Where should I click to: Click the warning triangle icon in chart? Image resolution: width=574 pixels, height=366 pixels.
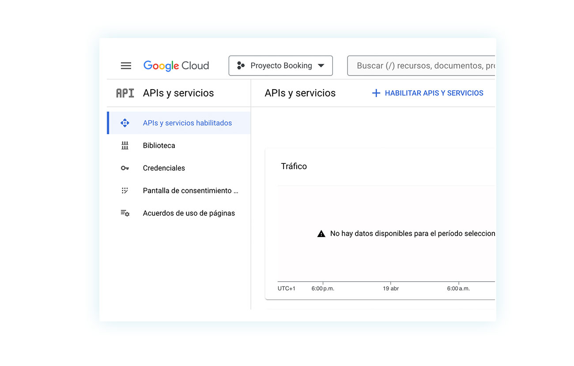pos(321,234)
